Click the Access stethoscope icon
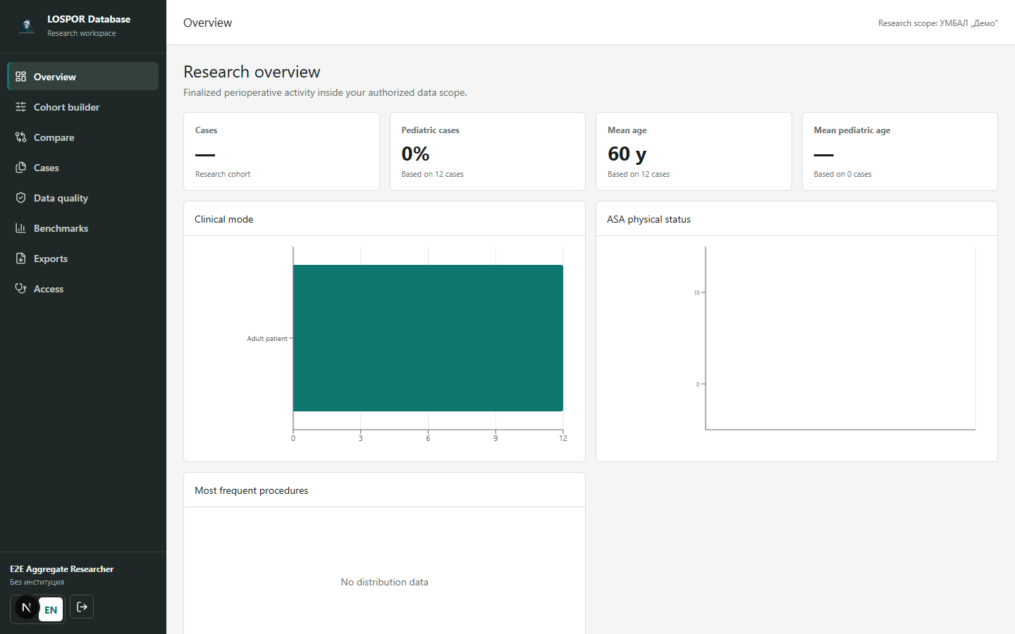The width and height of the screenshot is (1015, 634). 21,289
